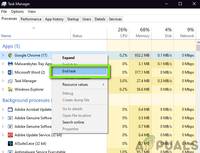
Task: Expand the Task Manager process row
Action: (3, 81)
